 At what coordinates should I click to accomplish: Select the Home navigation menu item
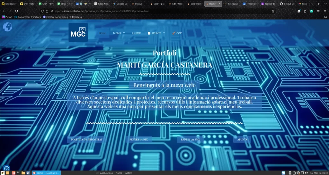(102, 33)
